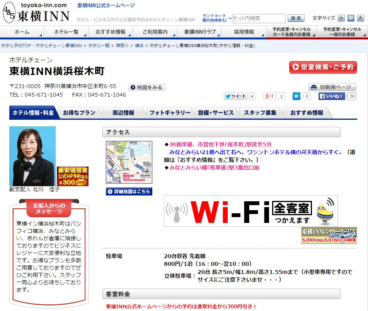Click breadcrumb link ホテル予約TOP - ホテルチェーン東横INN

41,46
